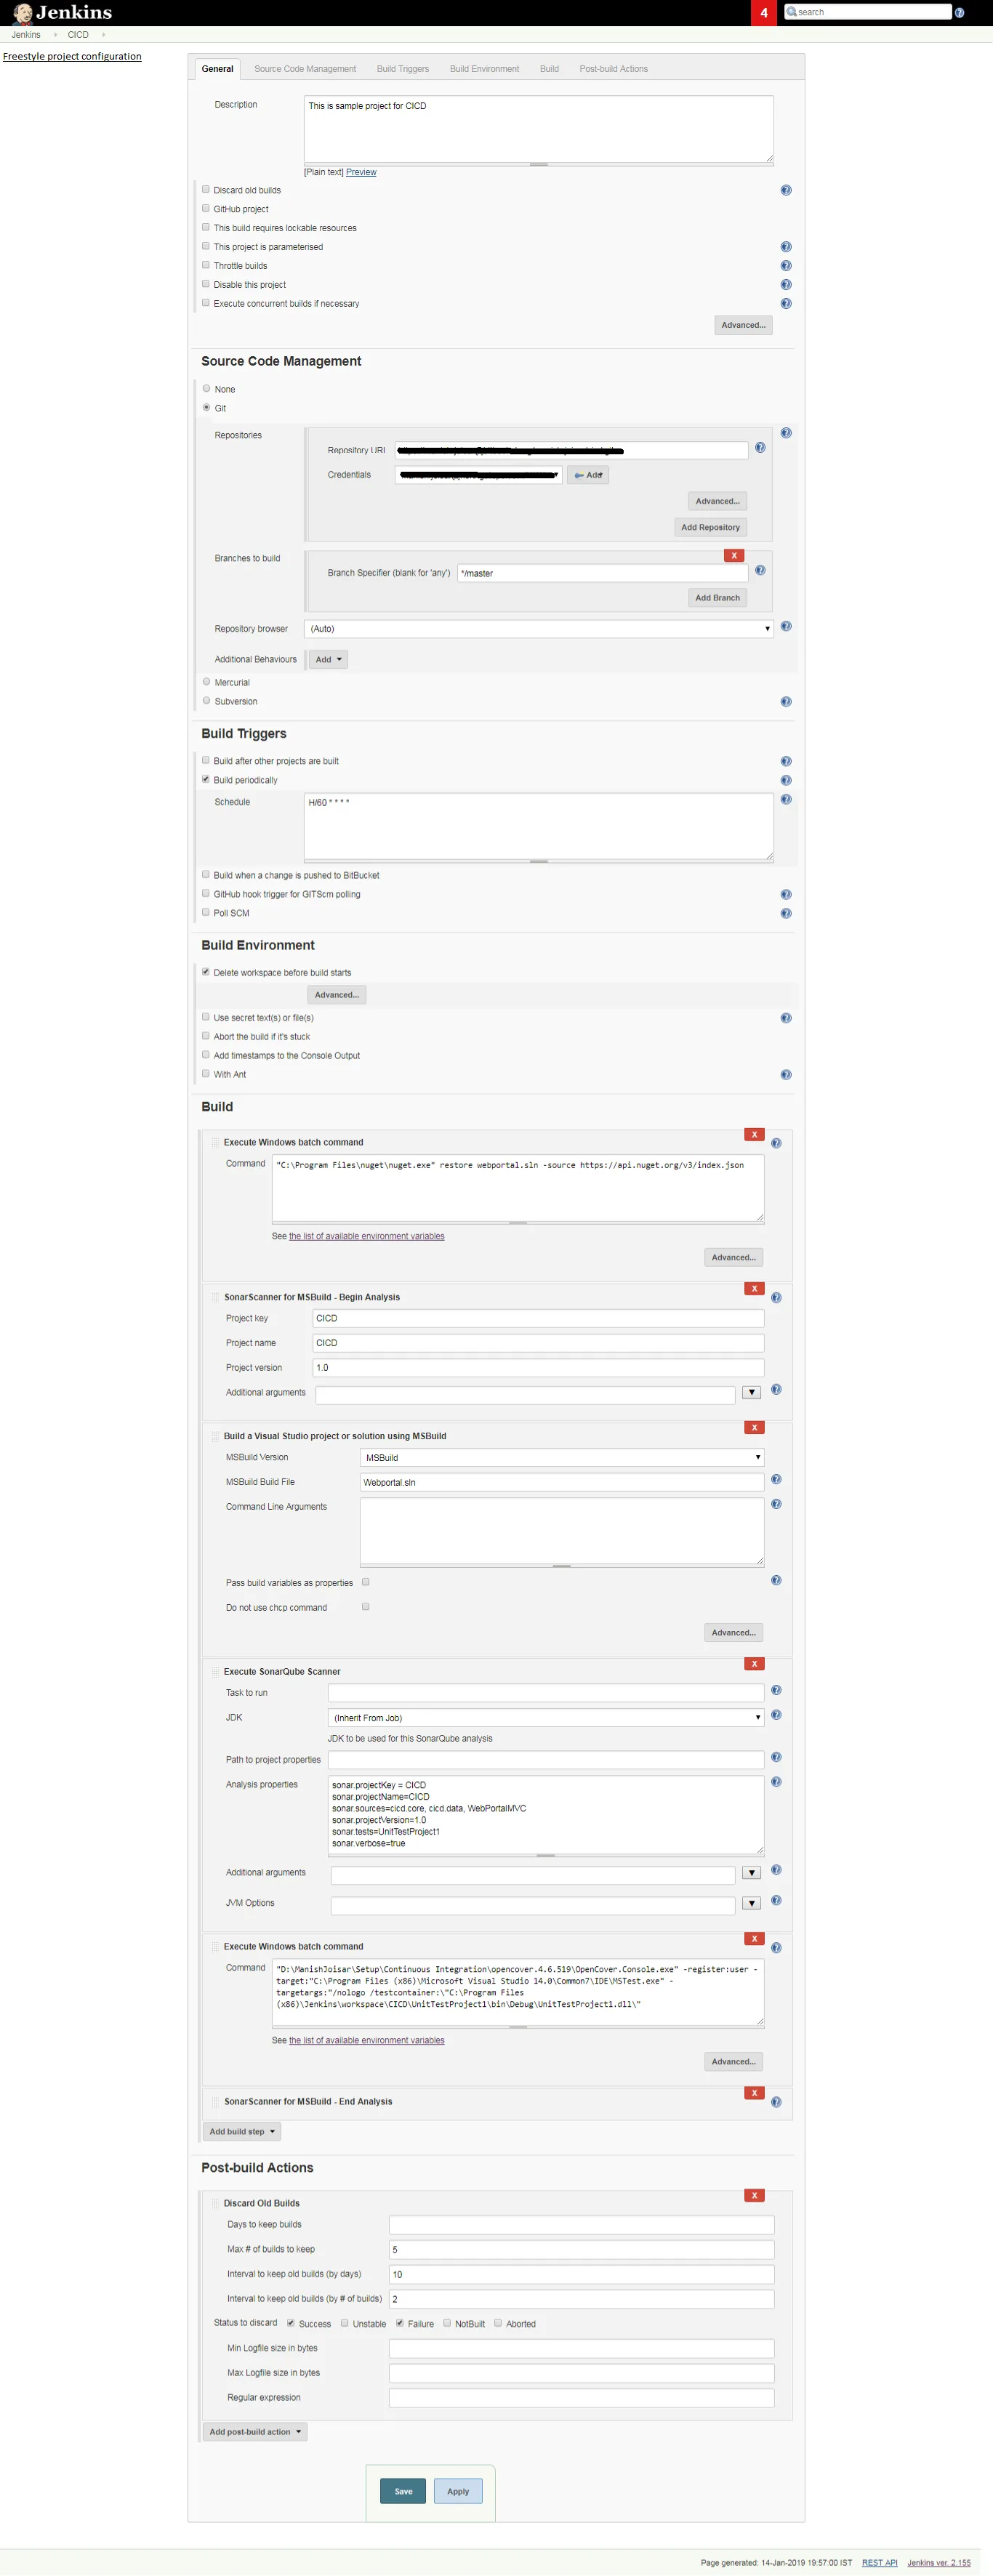Show help for SonarQube Analysis properties

click(776, 1782)
